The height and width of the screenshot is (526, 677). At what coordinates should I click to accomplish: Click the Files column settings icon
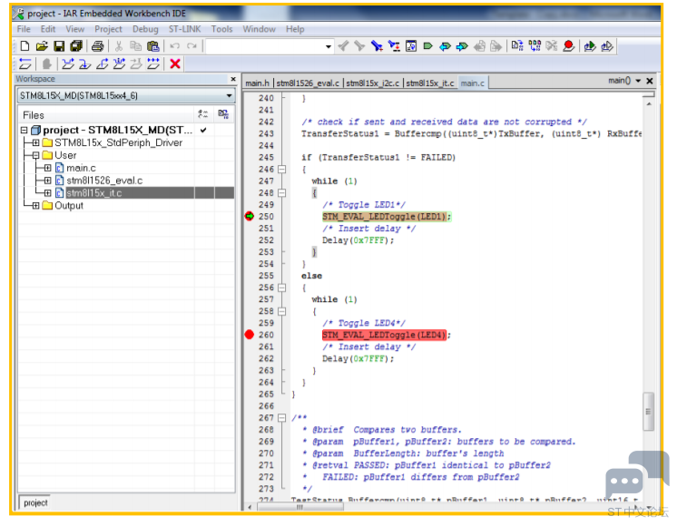tap(202, 114)
